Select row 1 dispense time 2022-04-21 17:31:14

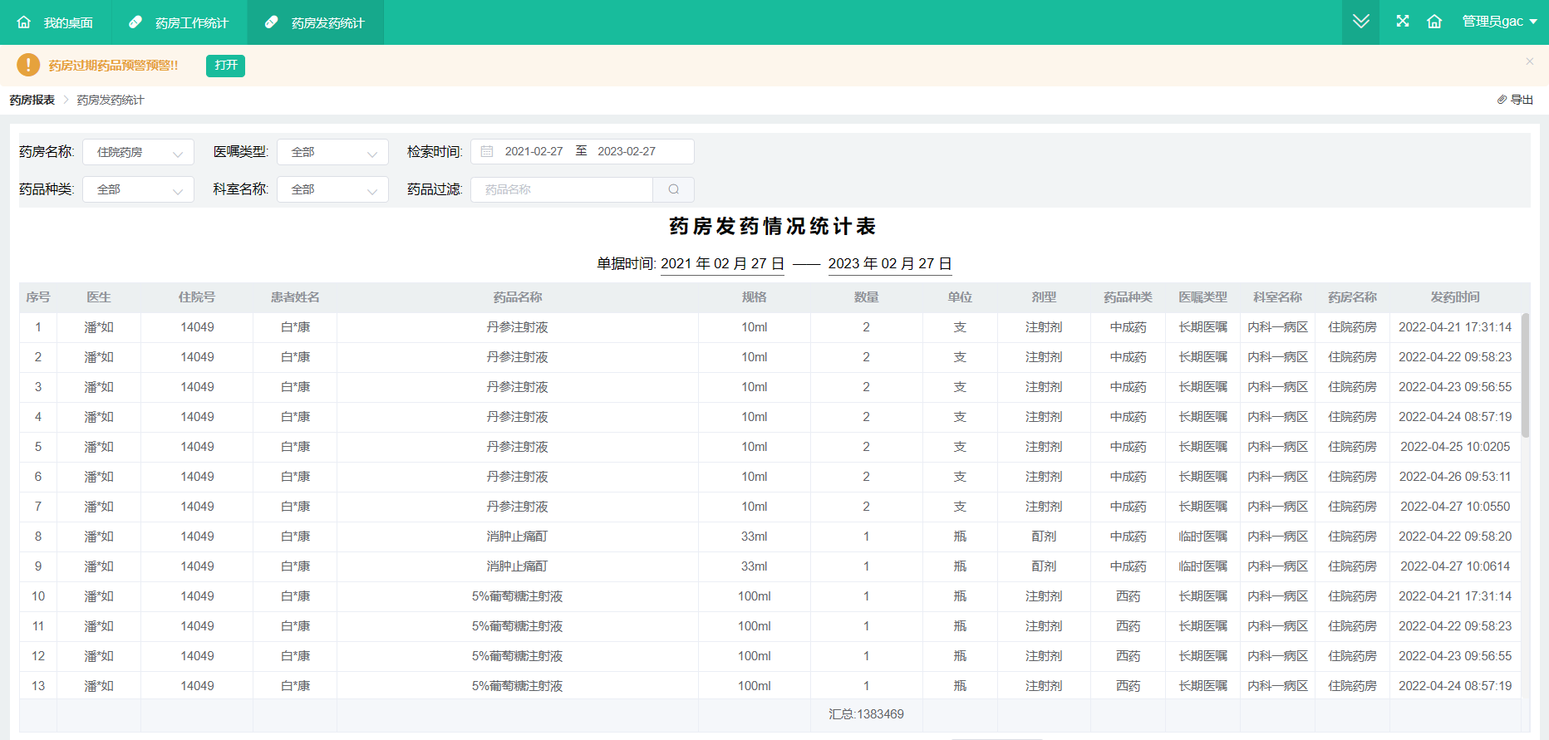click(1455, 327)
